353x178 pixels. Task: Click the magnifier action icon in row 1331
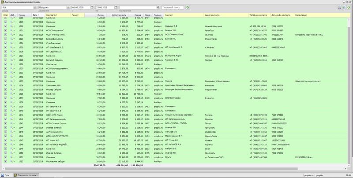pos(11,73)
